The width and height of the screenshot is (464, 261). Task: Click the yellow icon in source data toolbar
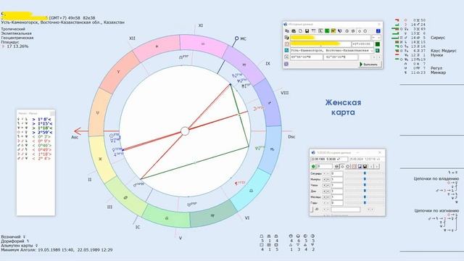(x=333, y=30)
